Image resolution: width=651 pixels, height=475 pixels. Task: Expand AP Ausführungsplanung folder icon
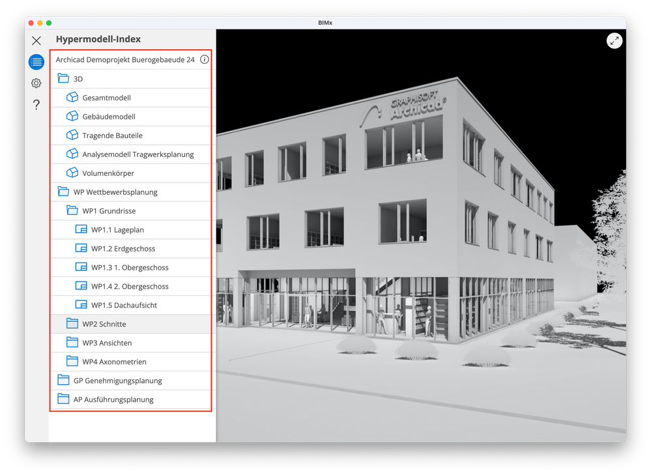(x=63, y=399)
